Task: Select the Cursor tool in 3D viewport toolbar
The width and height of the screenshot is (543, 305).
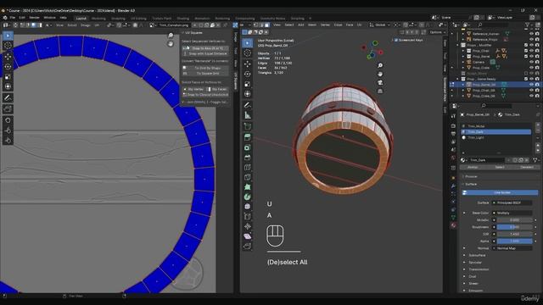Action: click(247, 53)
